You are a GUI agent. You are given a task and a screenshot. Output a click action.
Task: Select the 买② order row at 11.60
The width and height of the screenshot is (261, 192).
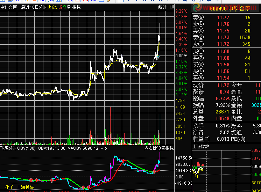pyautogui.click(x=226, y=58)
